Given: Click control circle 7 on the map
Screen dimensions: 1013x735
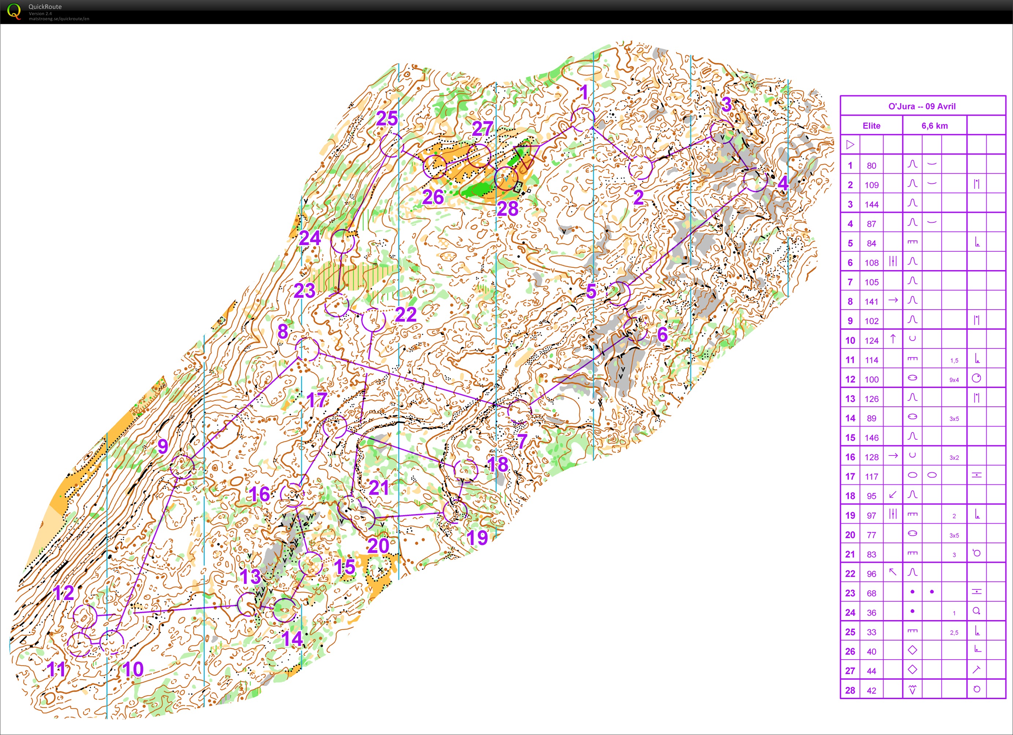Looking at the screenshot, I should [x=519, y=412].
